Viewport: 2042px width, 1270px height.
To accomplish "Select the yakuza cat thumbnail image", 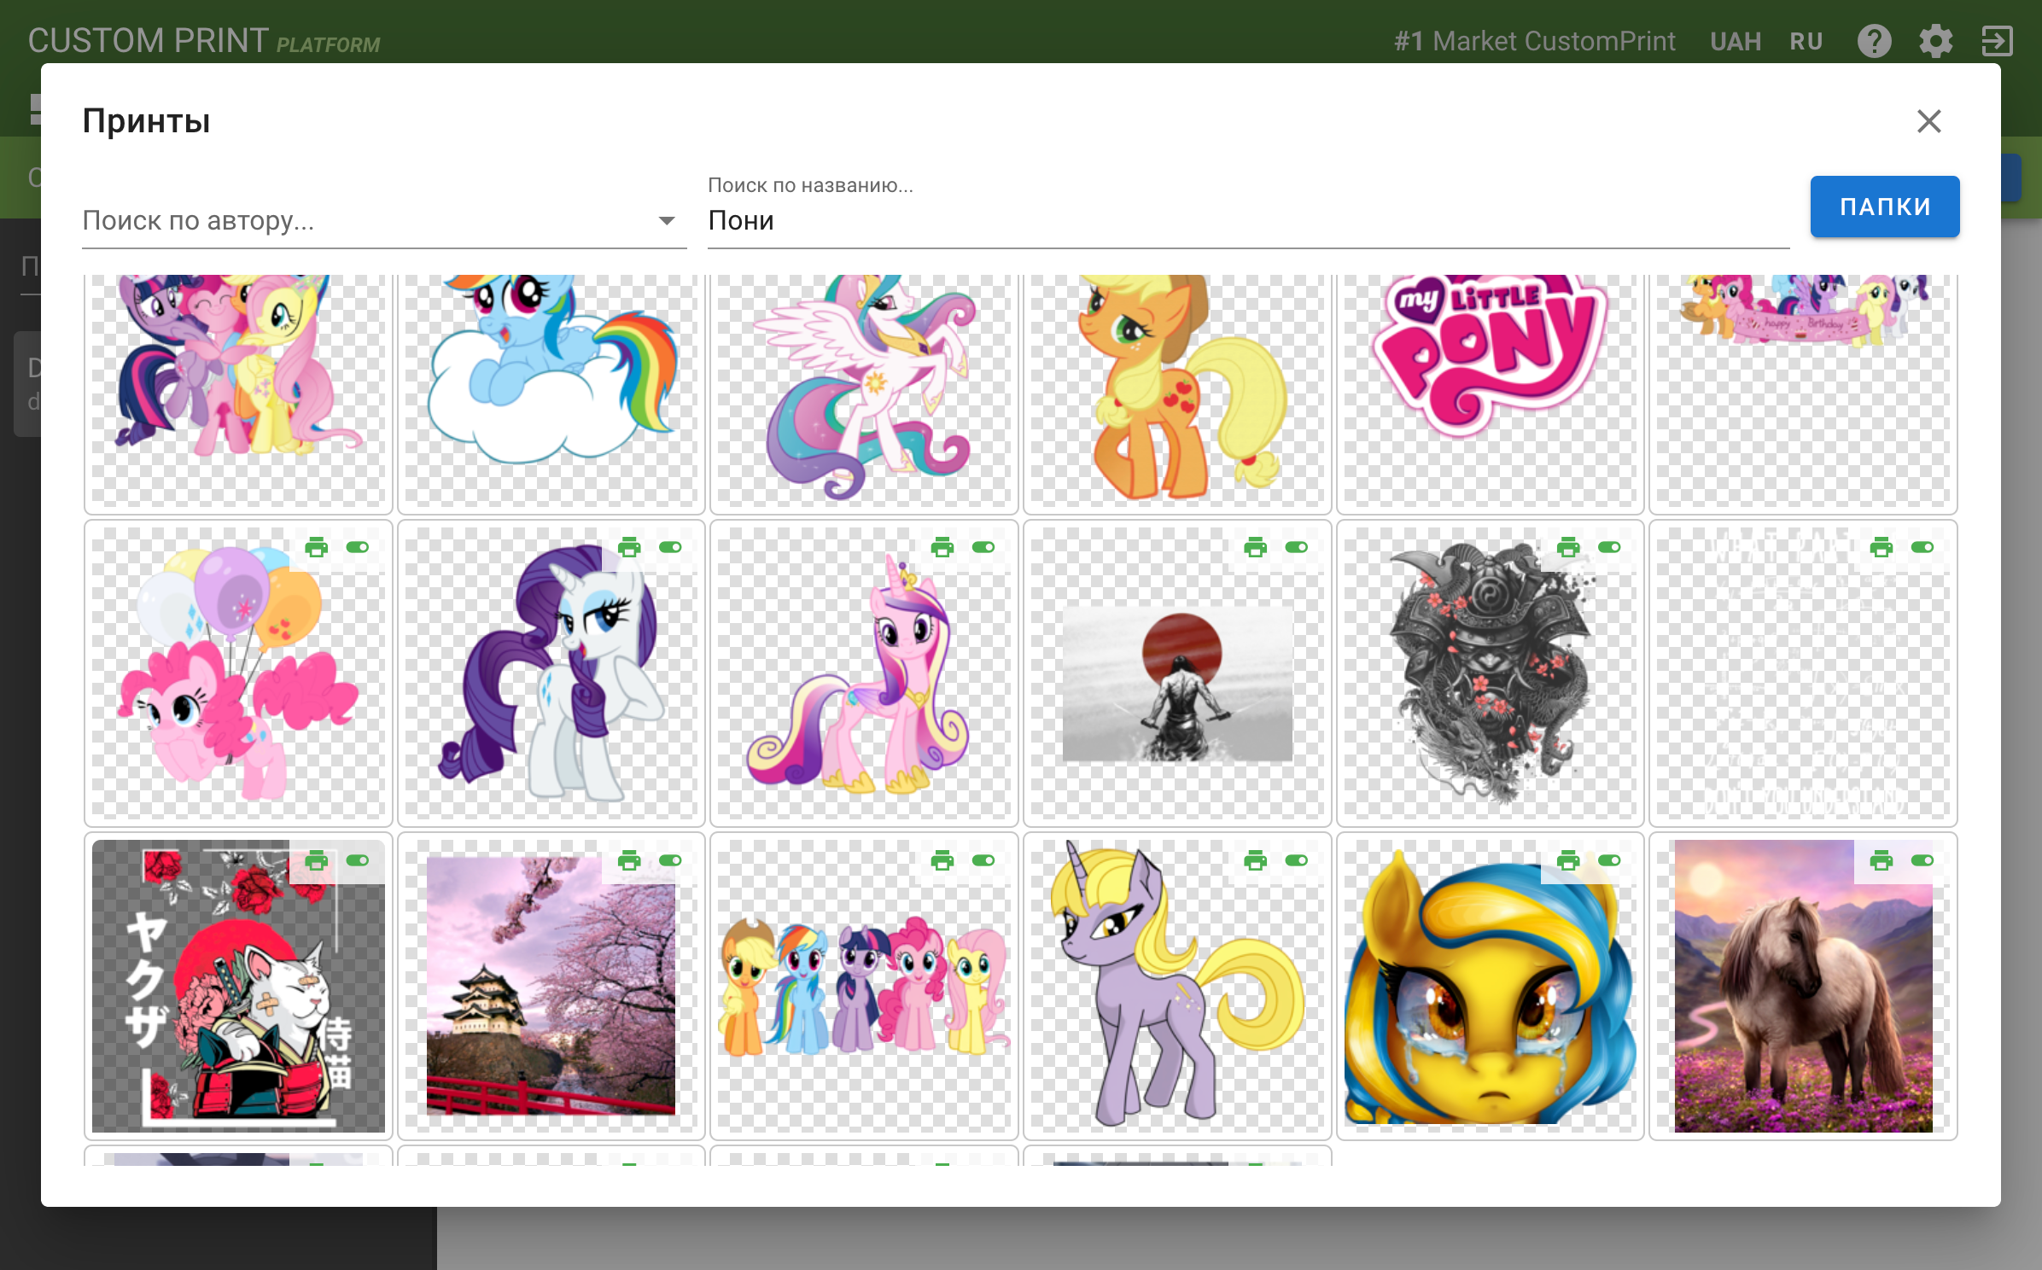I will [x=238, y=987].
